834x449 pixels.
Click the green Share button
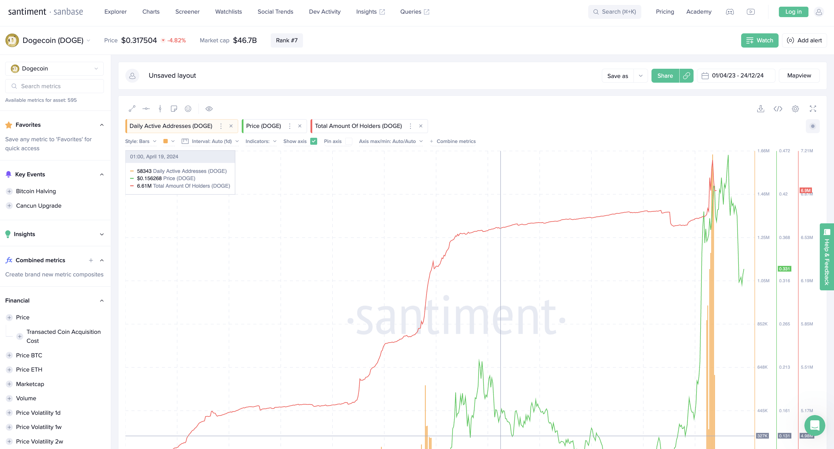coord(665,76)
